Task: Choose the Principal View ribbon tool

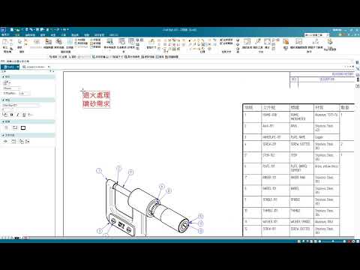Action: [59, 42]
